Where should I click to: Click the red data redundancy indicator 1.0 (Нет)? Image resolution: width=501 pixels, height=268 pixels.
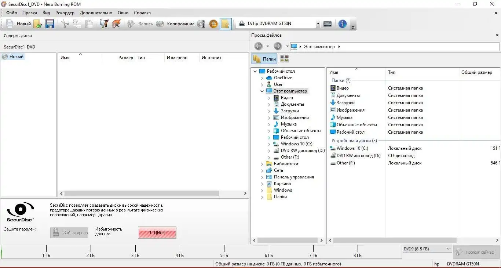coord(157,233)
